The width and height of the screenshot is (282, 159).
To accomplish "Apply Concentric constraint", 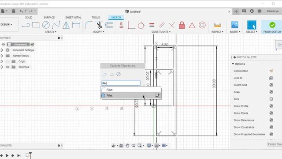I will (202, 25).
